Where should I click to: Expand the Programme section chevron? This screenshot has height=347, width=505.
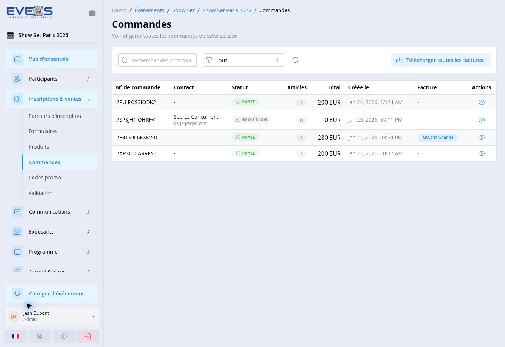[x=89, y=252]
